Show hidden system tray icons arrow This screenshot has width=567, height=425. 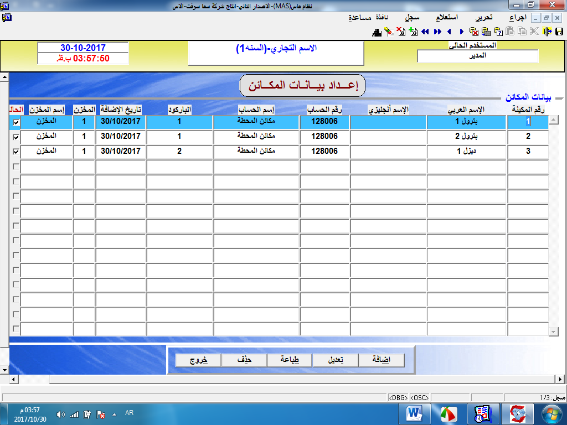pos(115,414)
